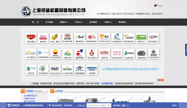This screenshot has width=187, height=108.
Task: Open the Pulead logo tile
Action: pos(68,70)
